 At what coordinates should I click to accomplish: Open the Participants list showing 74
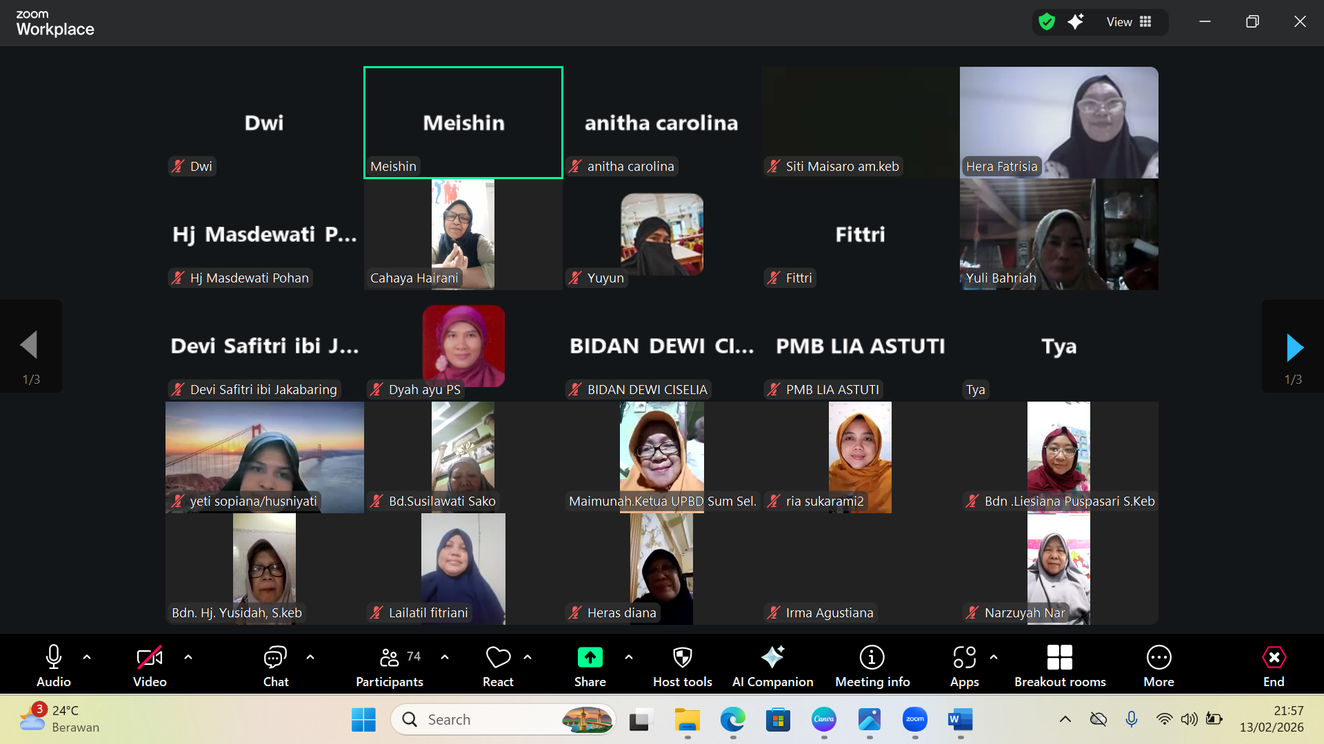click(389, 663)
